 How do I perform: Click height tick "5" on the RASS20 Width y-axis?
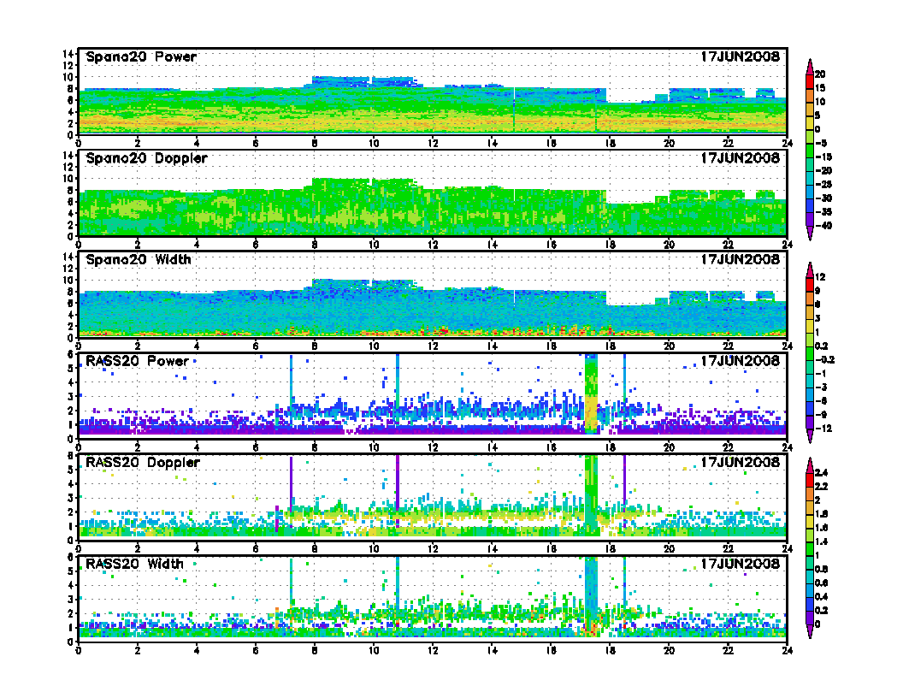tap(71, 571)
